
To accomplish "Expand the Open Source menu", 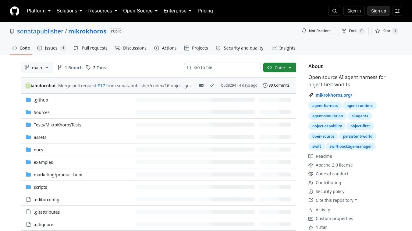I will (140, 11).
